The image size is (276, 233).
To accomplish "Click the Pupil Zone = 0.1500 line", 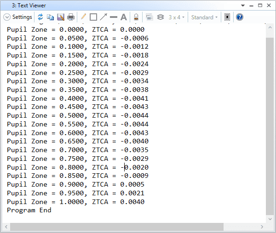I will 78,55.
